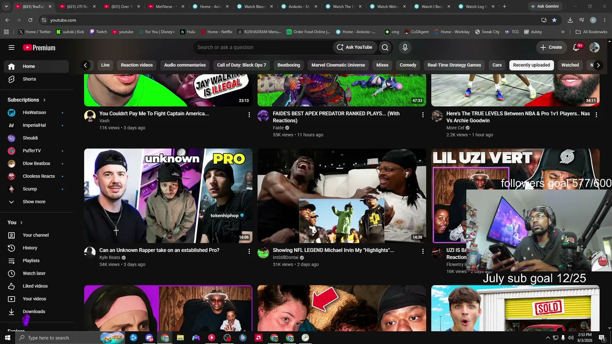This screenshot has height=344, width=612.
Task: Select the Call of Duty: Black Ops 7 chip
Action: pos(241,65)
